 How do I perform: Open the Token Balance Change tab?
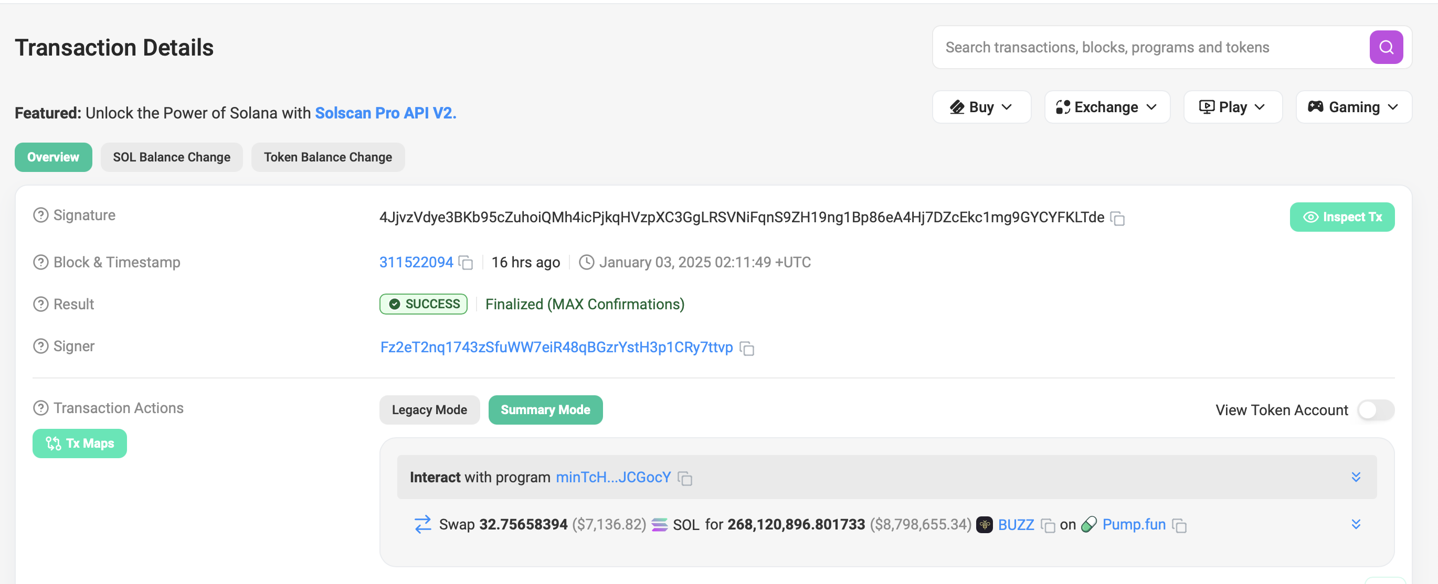pyautogui.click(x=327, y=157)
